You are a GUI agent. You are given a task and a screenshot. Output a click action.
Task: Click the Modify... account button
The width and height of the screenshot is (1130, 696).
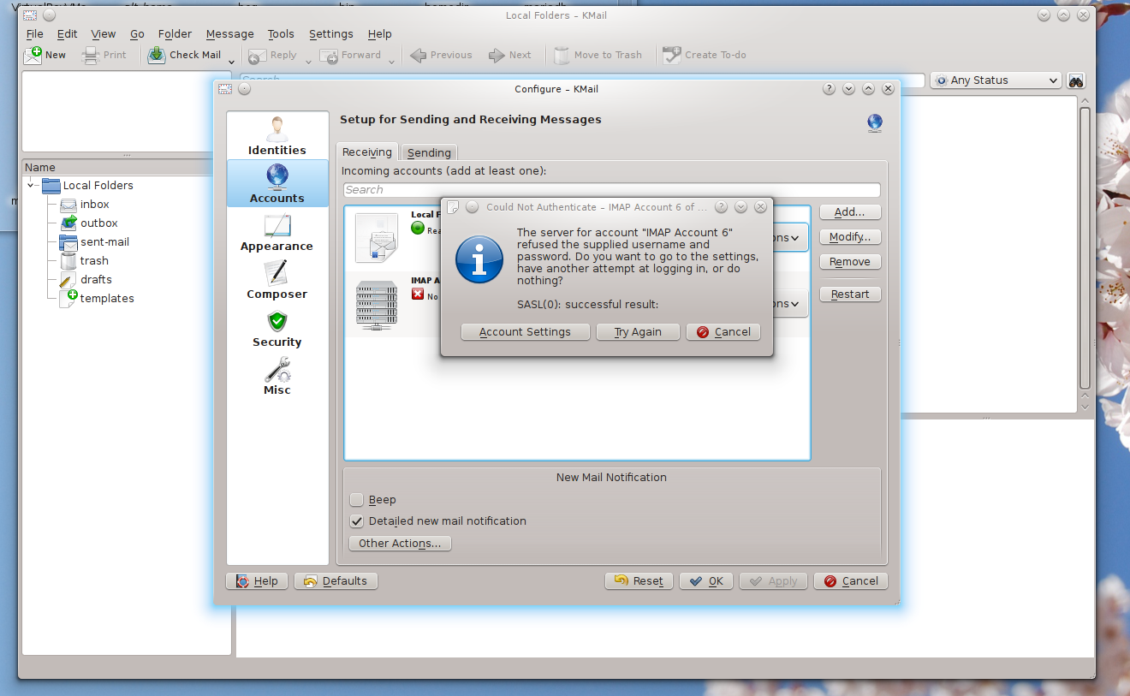tap(849, 236)
